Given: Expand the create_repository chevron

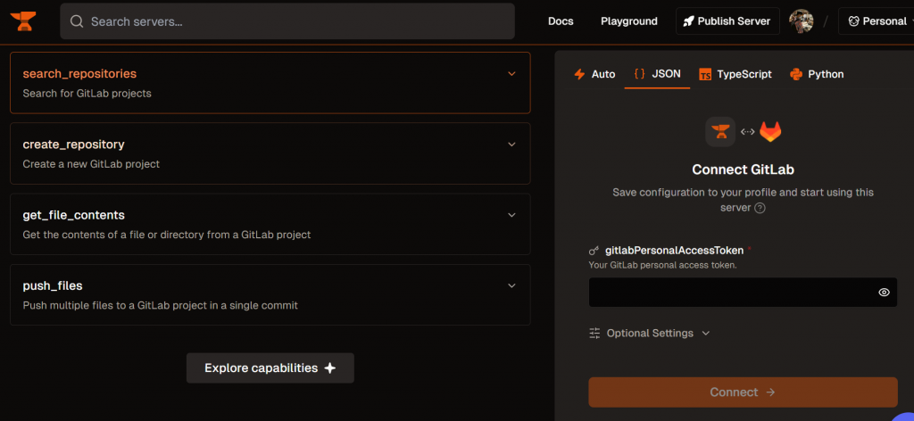Looking at the screenshot, I should (511, 144).
